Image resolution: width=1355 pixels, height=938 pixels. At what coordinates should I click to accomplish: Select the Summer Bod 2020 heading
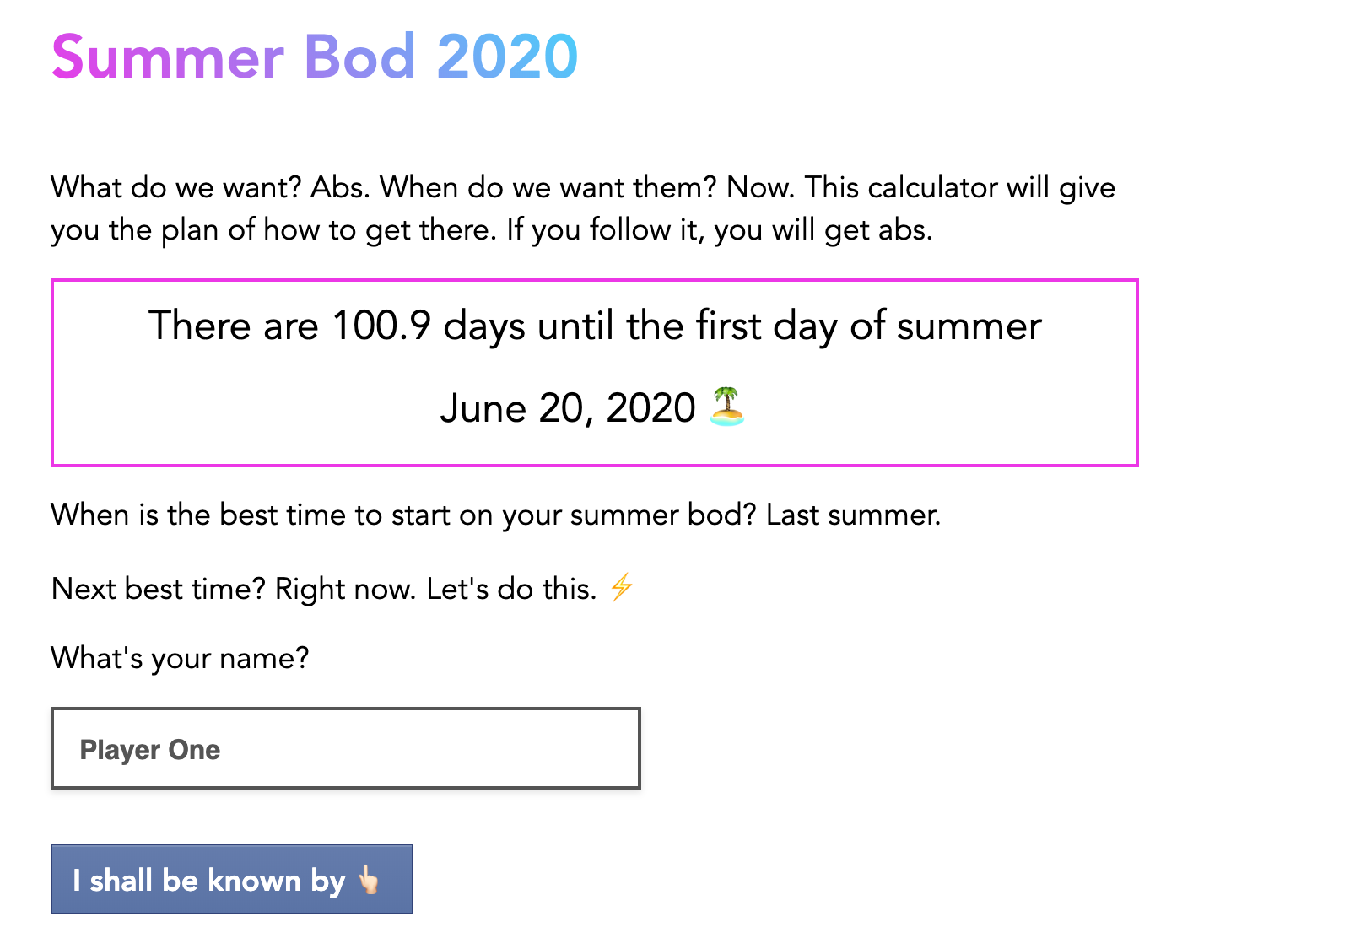click(314, 57)
